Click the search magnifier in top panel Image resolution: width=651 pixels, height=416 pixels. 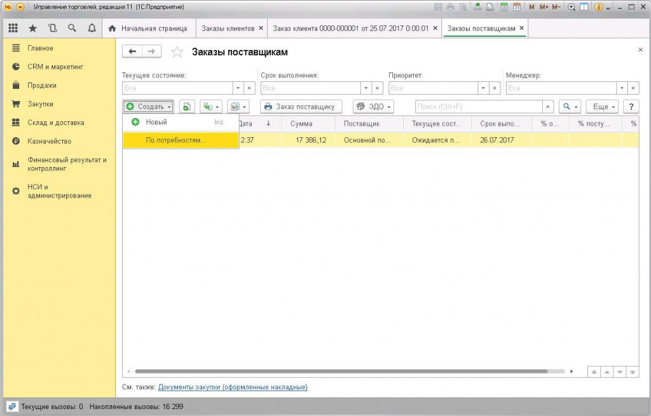72,28
